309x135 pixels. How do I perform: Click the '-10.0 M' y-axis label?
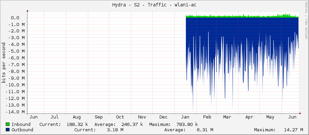(x=15, y=85)
